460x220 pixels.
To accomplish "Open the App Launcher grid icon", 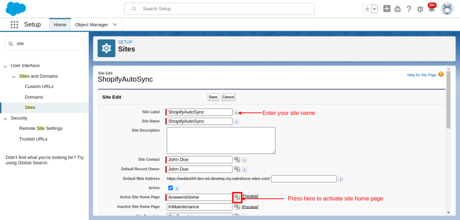I will [x=14, y=25].
